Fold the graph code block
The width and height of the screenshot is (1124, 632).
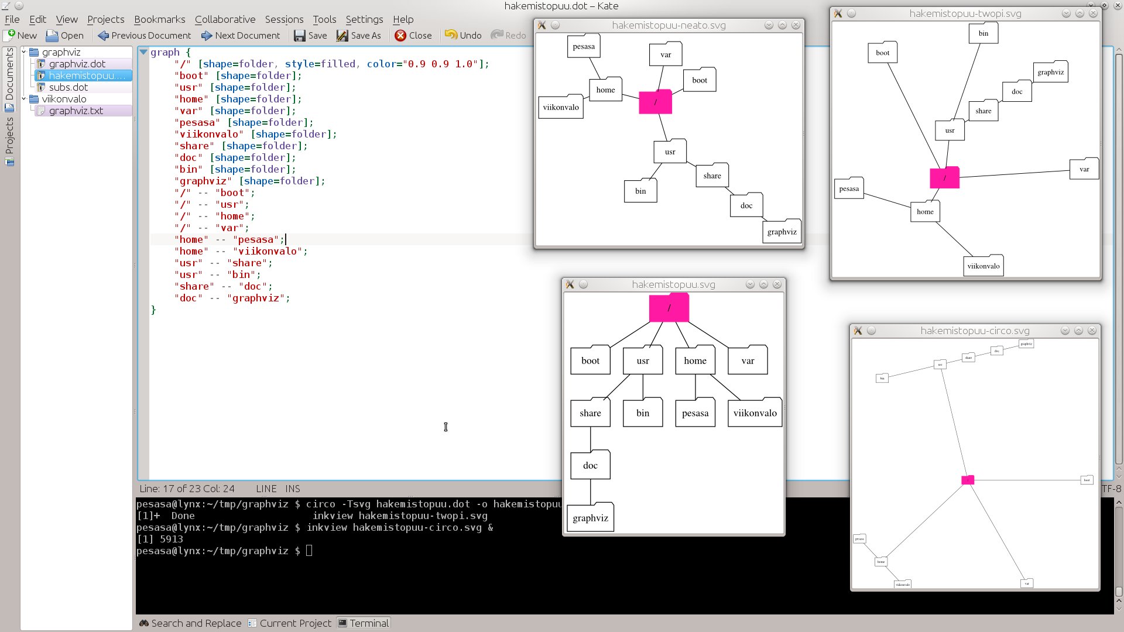pos(143,52)
